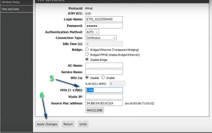Click the AC-Name text box
The height and width of the screenshot is (133, 212).
(104, 65)
